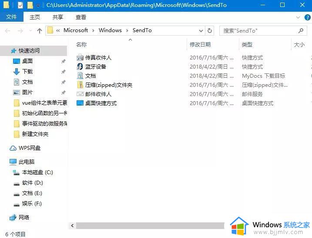Sort by the 大小 column header
The width and height of the screenshot is (312, 238).
click(x=299, y=44)
